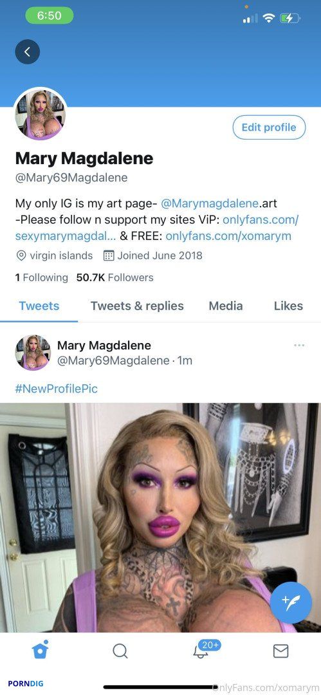This screenshot has height=695, width=321.
Task: Select the Tweets tab
Action: [x=39, y=306]
